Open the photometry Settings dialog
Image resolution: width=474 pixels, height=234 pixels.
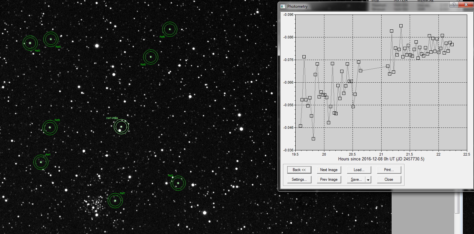299,179
